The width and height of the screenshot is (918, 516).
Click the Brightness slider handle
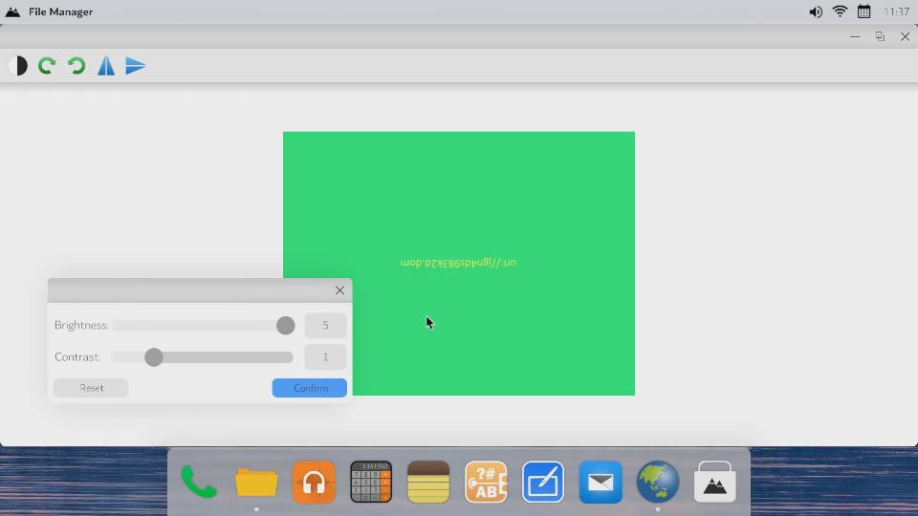(x=286, y=325)
